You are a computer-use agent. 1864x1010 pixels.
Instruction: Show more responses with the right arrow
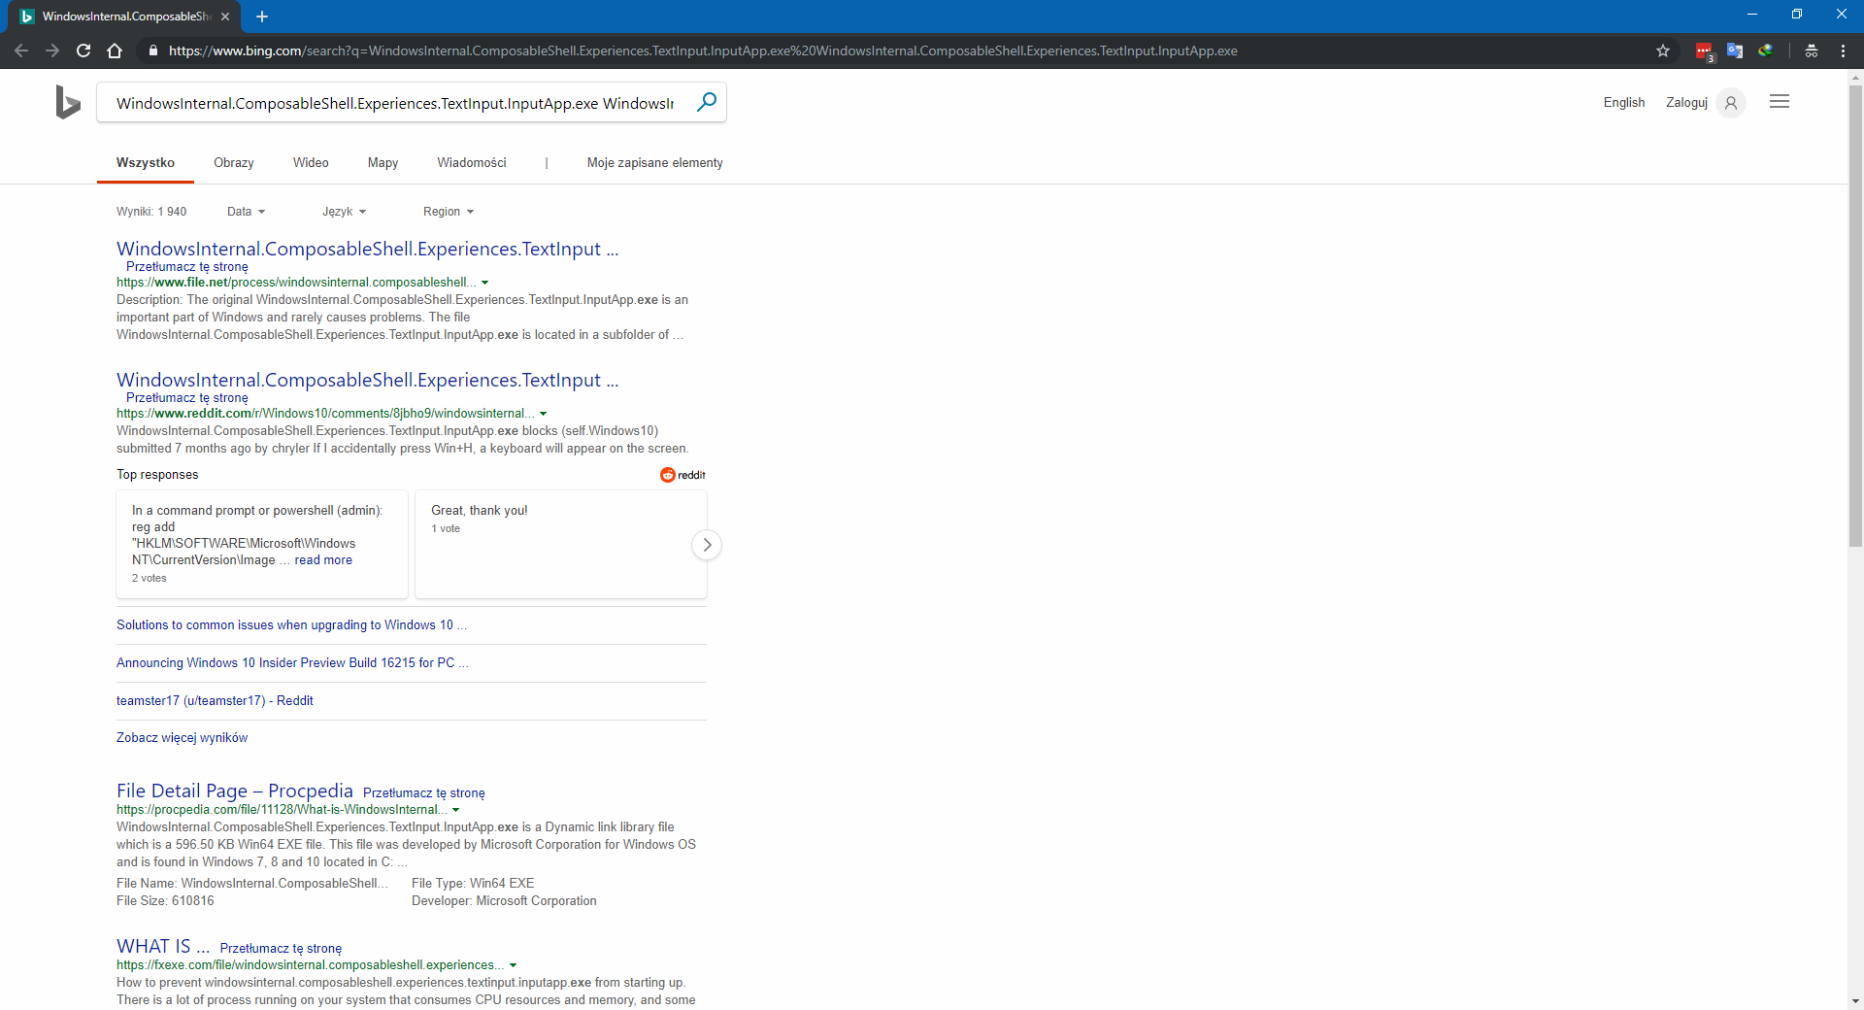tap(706, 545)
